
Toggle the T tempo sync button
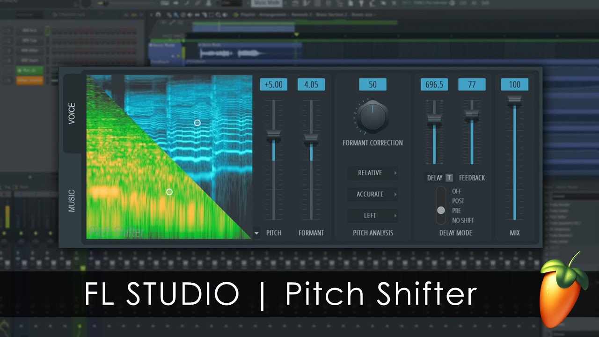[x=449, y=178]
